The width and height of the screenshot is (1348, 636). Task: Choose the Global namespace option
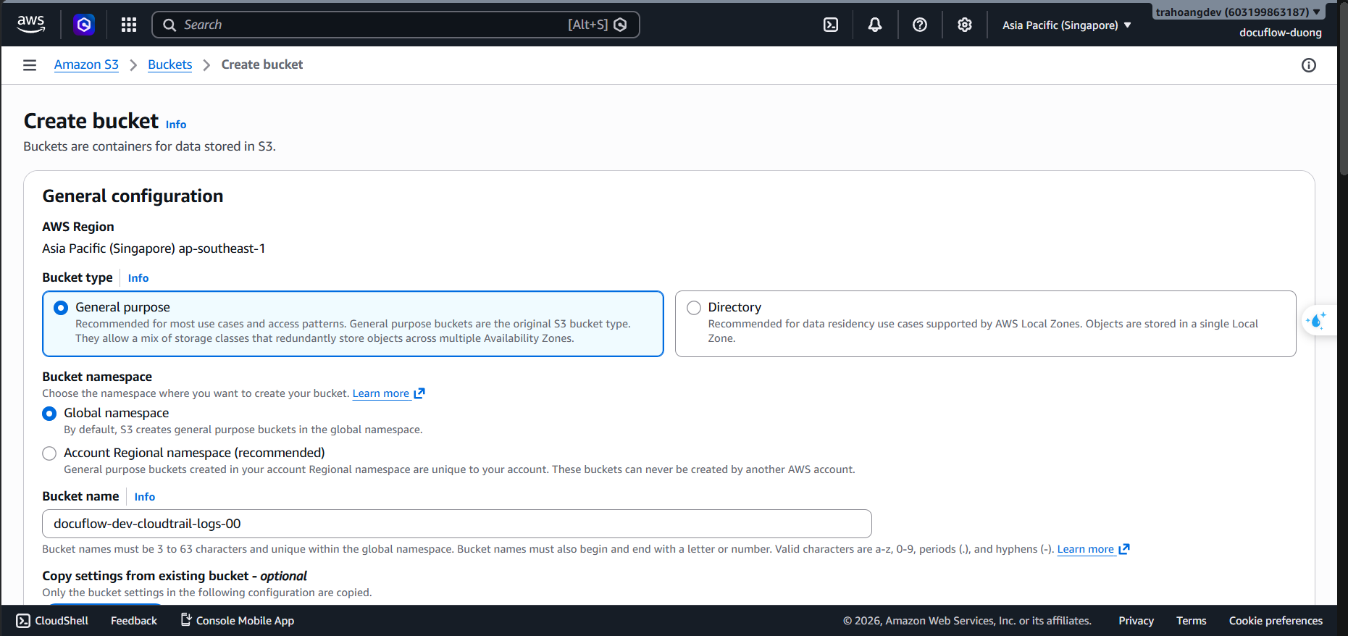(x=49, y=414)
